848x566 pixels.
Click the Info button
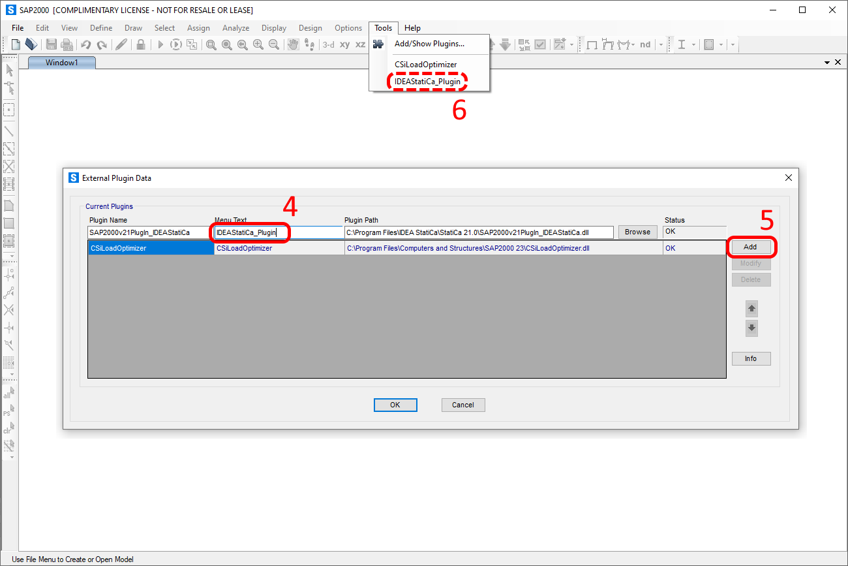751,359
